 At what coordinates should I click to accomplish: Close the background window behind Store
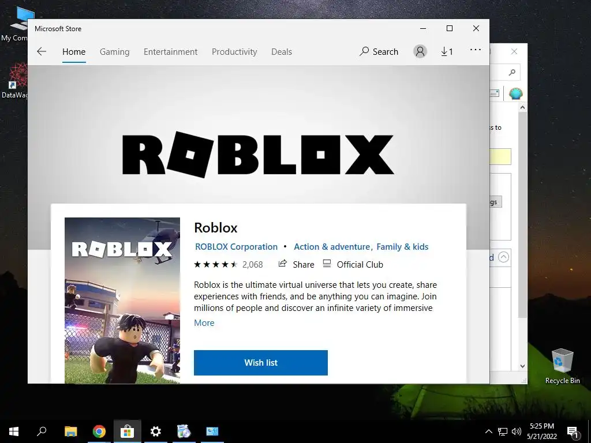tap(514, 51)
